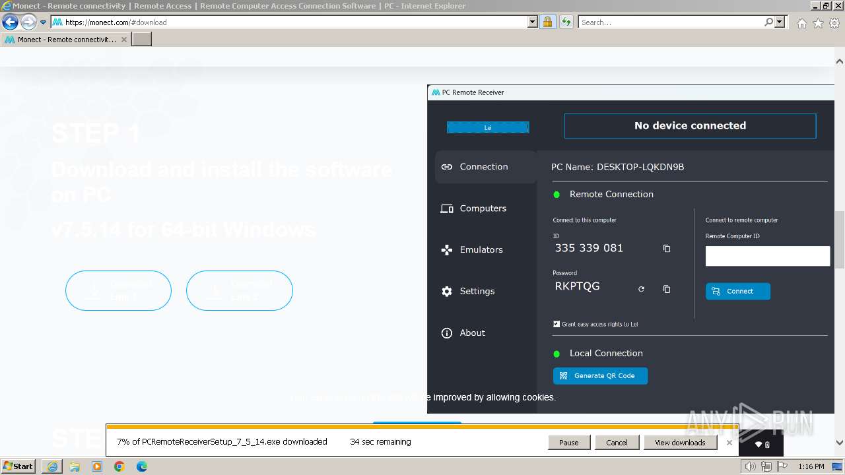Click the Lei account button
845x475 pixels.
(488, 127)
